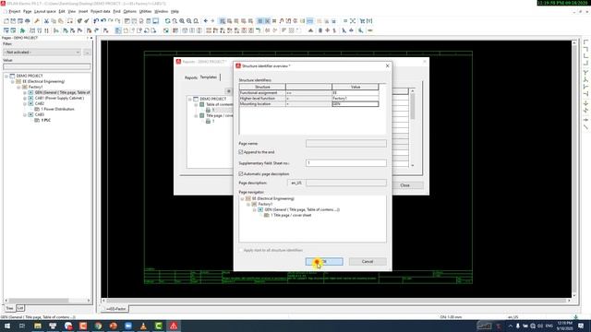Toggle Apply start to all structure identifiers
The image size is (591, 332).
pos(241,250)
